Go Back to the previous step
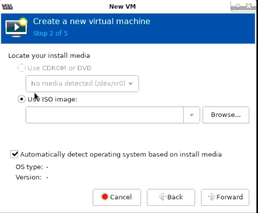 pos(171,197)
